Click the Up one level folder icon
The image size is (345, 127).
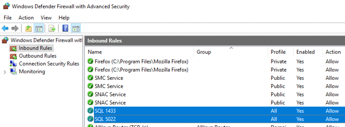29,28
